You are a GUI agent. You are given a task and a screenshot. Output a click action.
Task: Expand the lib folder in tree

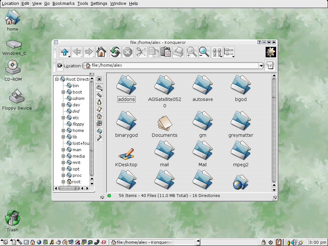(63, 137)
